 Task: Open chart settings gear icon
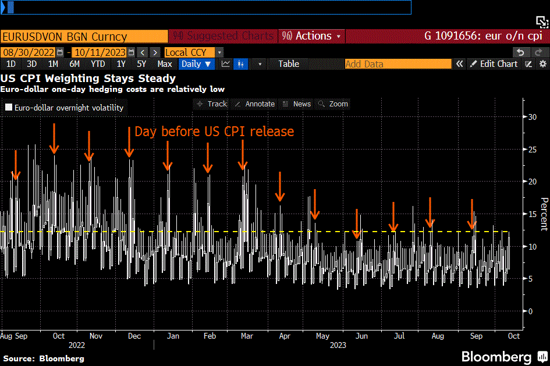(x=542, y=64)
